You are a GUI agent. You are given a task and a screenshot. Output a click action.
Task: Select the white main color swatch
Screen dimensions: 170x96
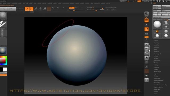(x=5, y=69)
